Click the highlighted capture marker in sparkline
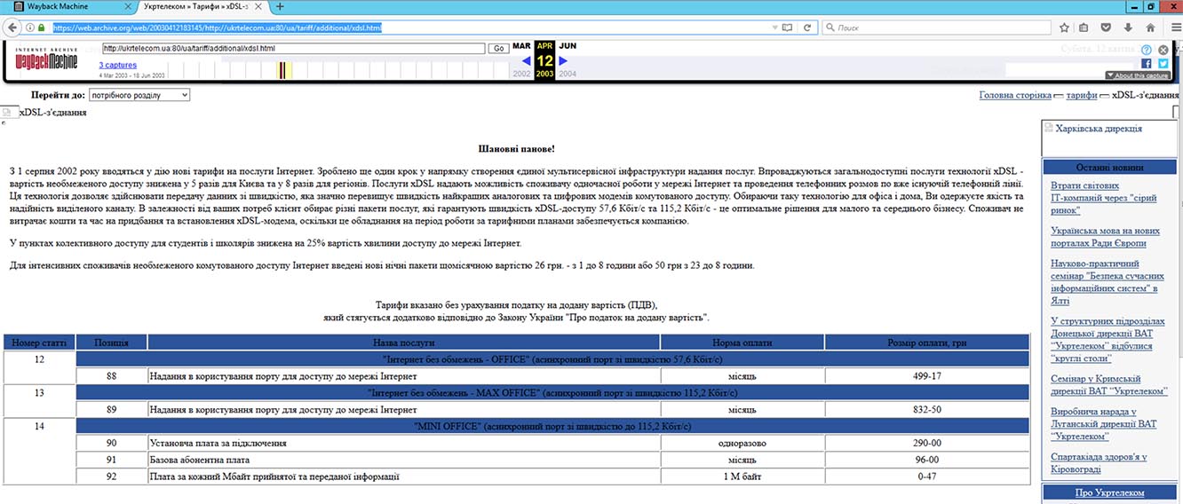 click(283, 71)
